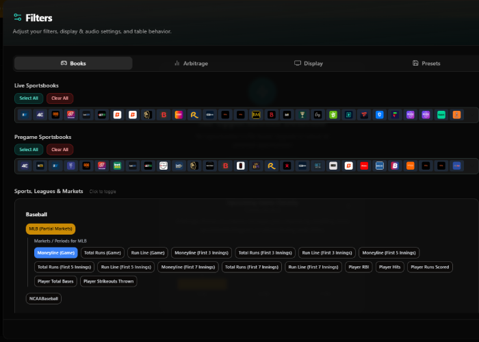Screen dimensions: 479x342
Task: Select All under Pregame Sportsbooks
Action: coord(29,150)
